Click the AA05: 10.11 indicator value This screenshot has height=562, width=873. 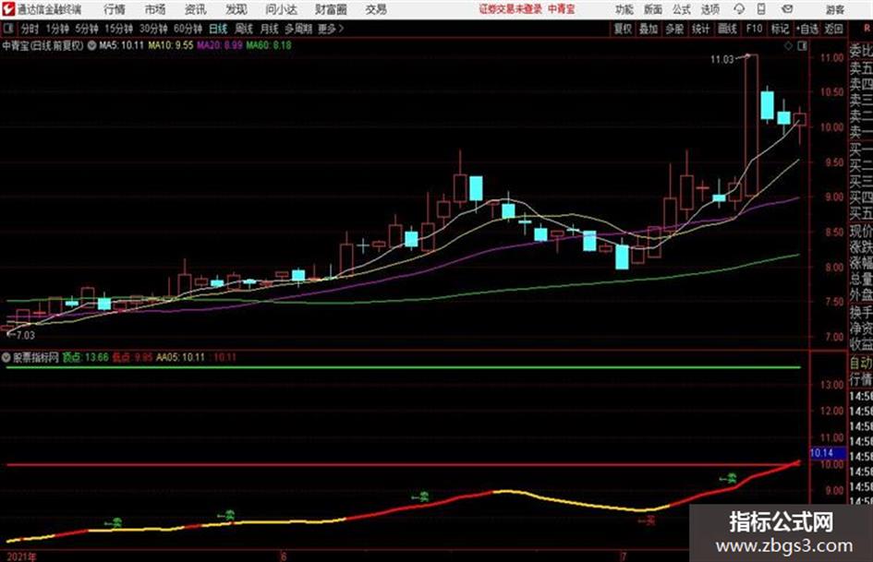180,357
